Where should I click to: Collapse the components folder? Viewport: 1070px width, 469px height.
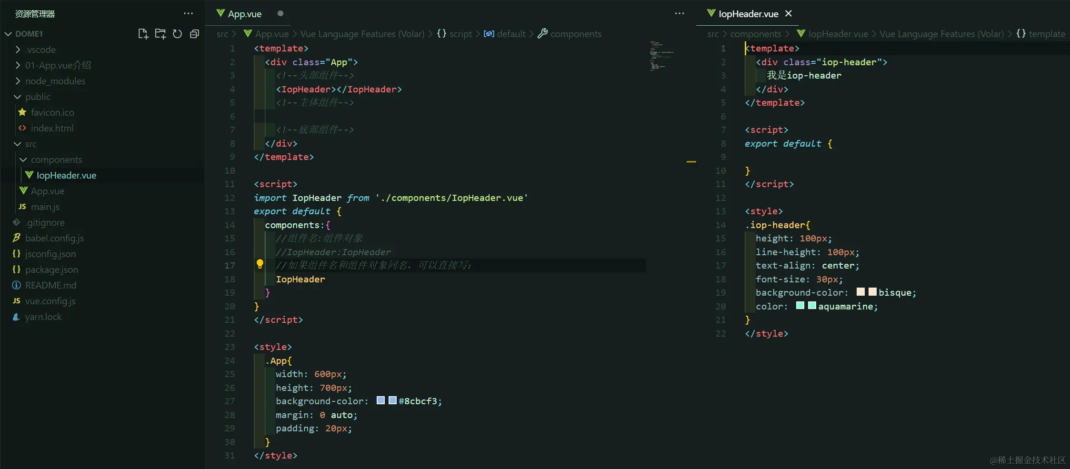(x=23, y=160)
